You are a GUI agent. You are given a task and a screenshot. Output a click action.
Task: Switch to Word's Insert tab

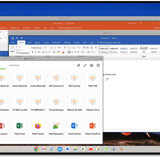pos(29,43)
